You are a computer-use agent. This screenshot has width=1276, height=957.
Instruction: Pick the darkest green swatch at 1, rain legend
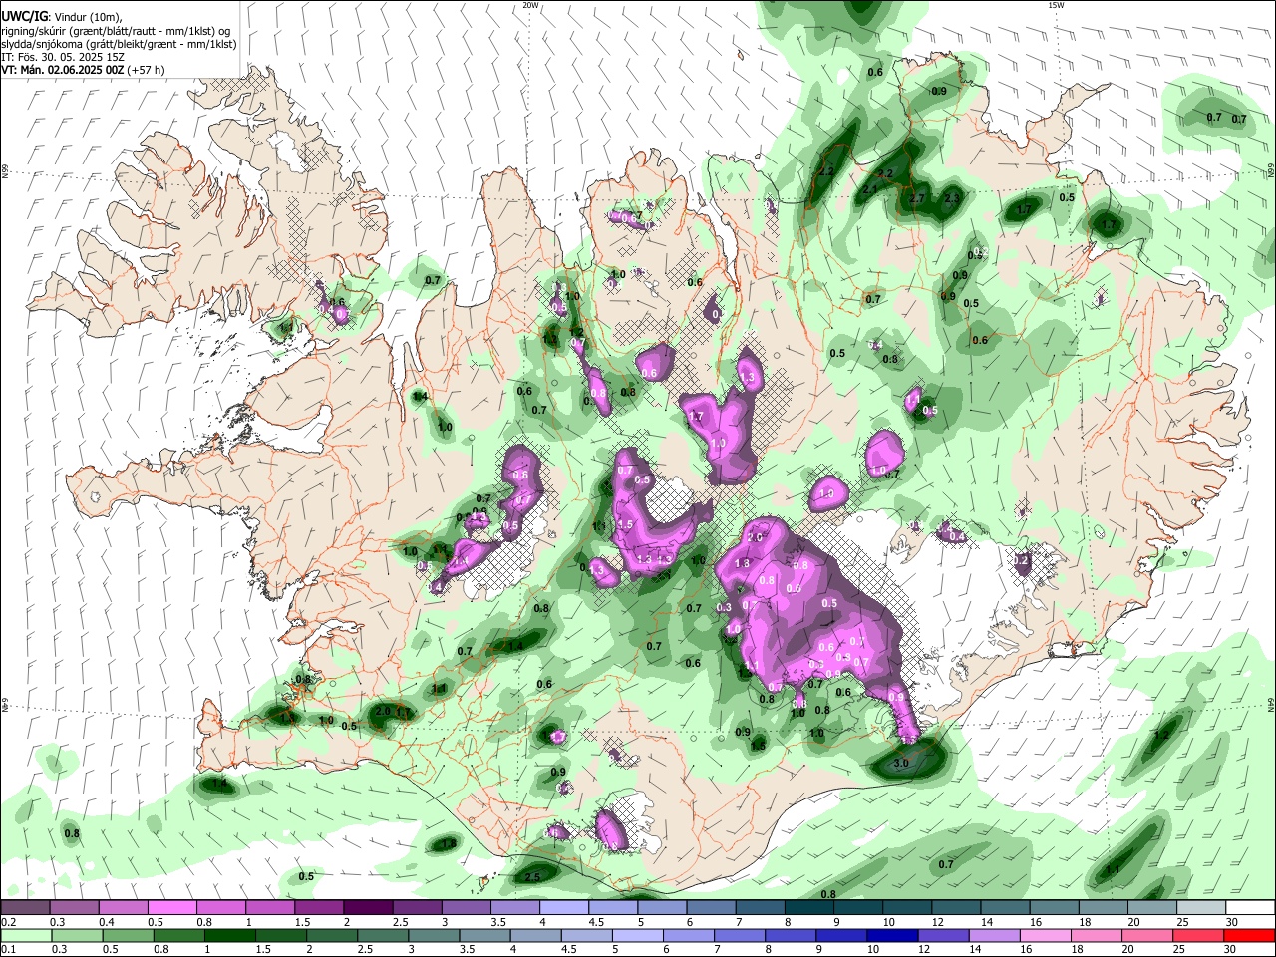tap(229, 936)
